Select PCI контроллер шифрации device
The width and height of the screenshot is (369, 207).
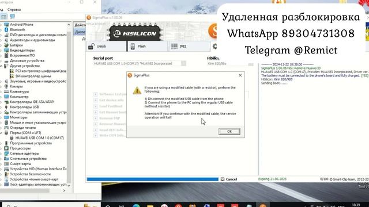[41, 71]
